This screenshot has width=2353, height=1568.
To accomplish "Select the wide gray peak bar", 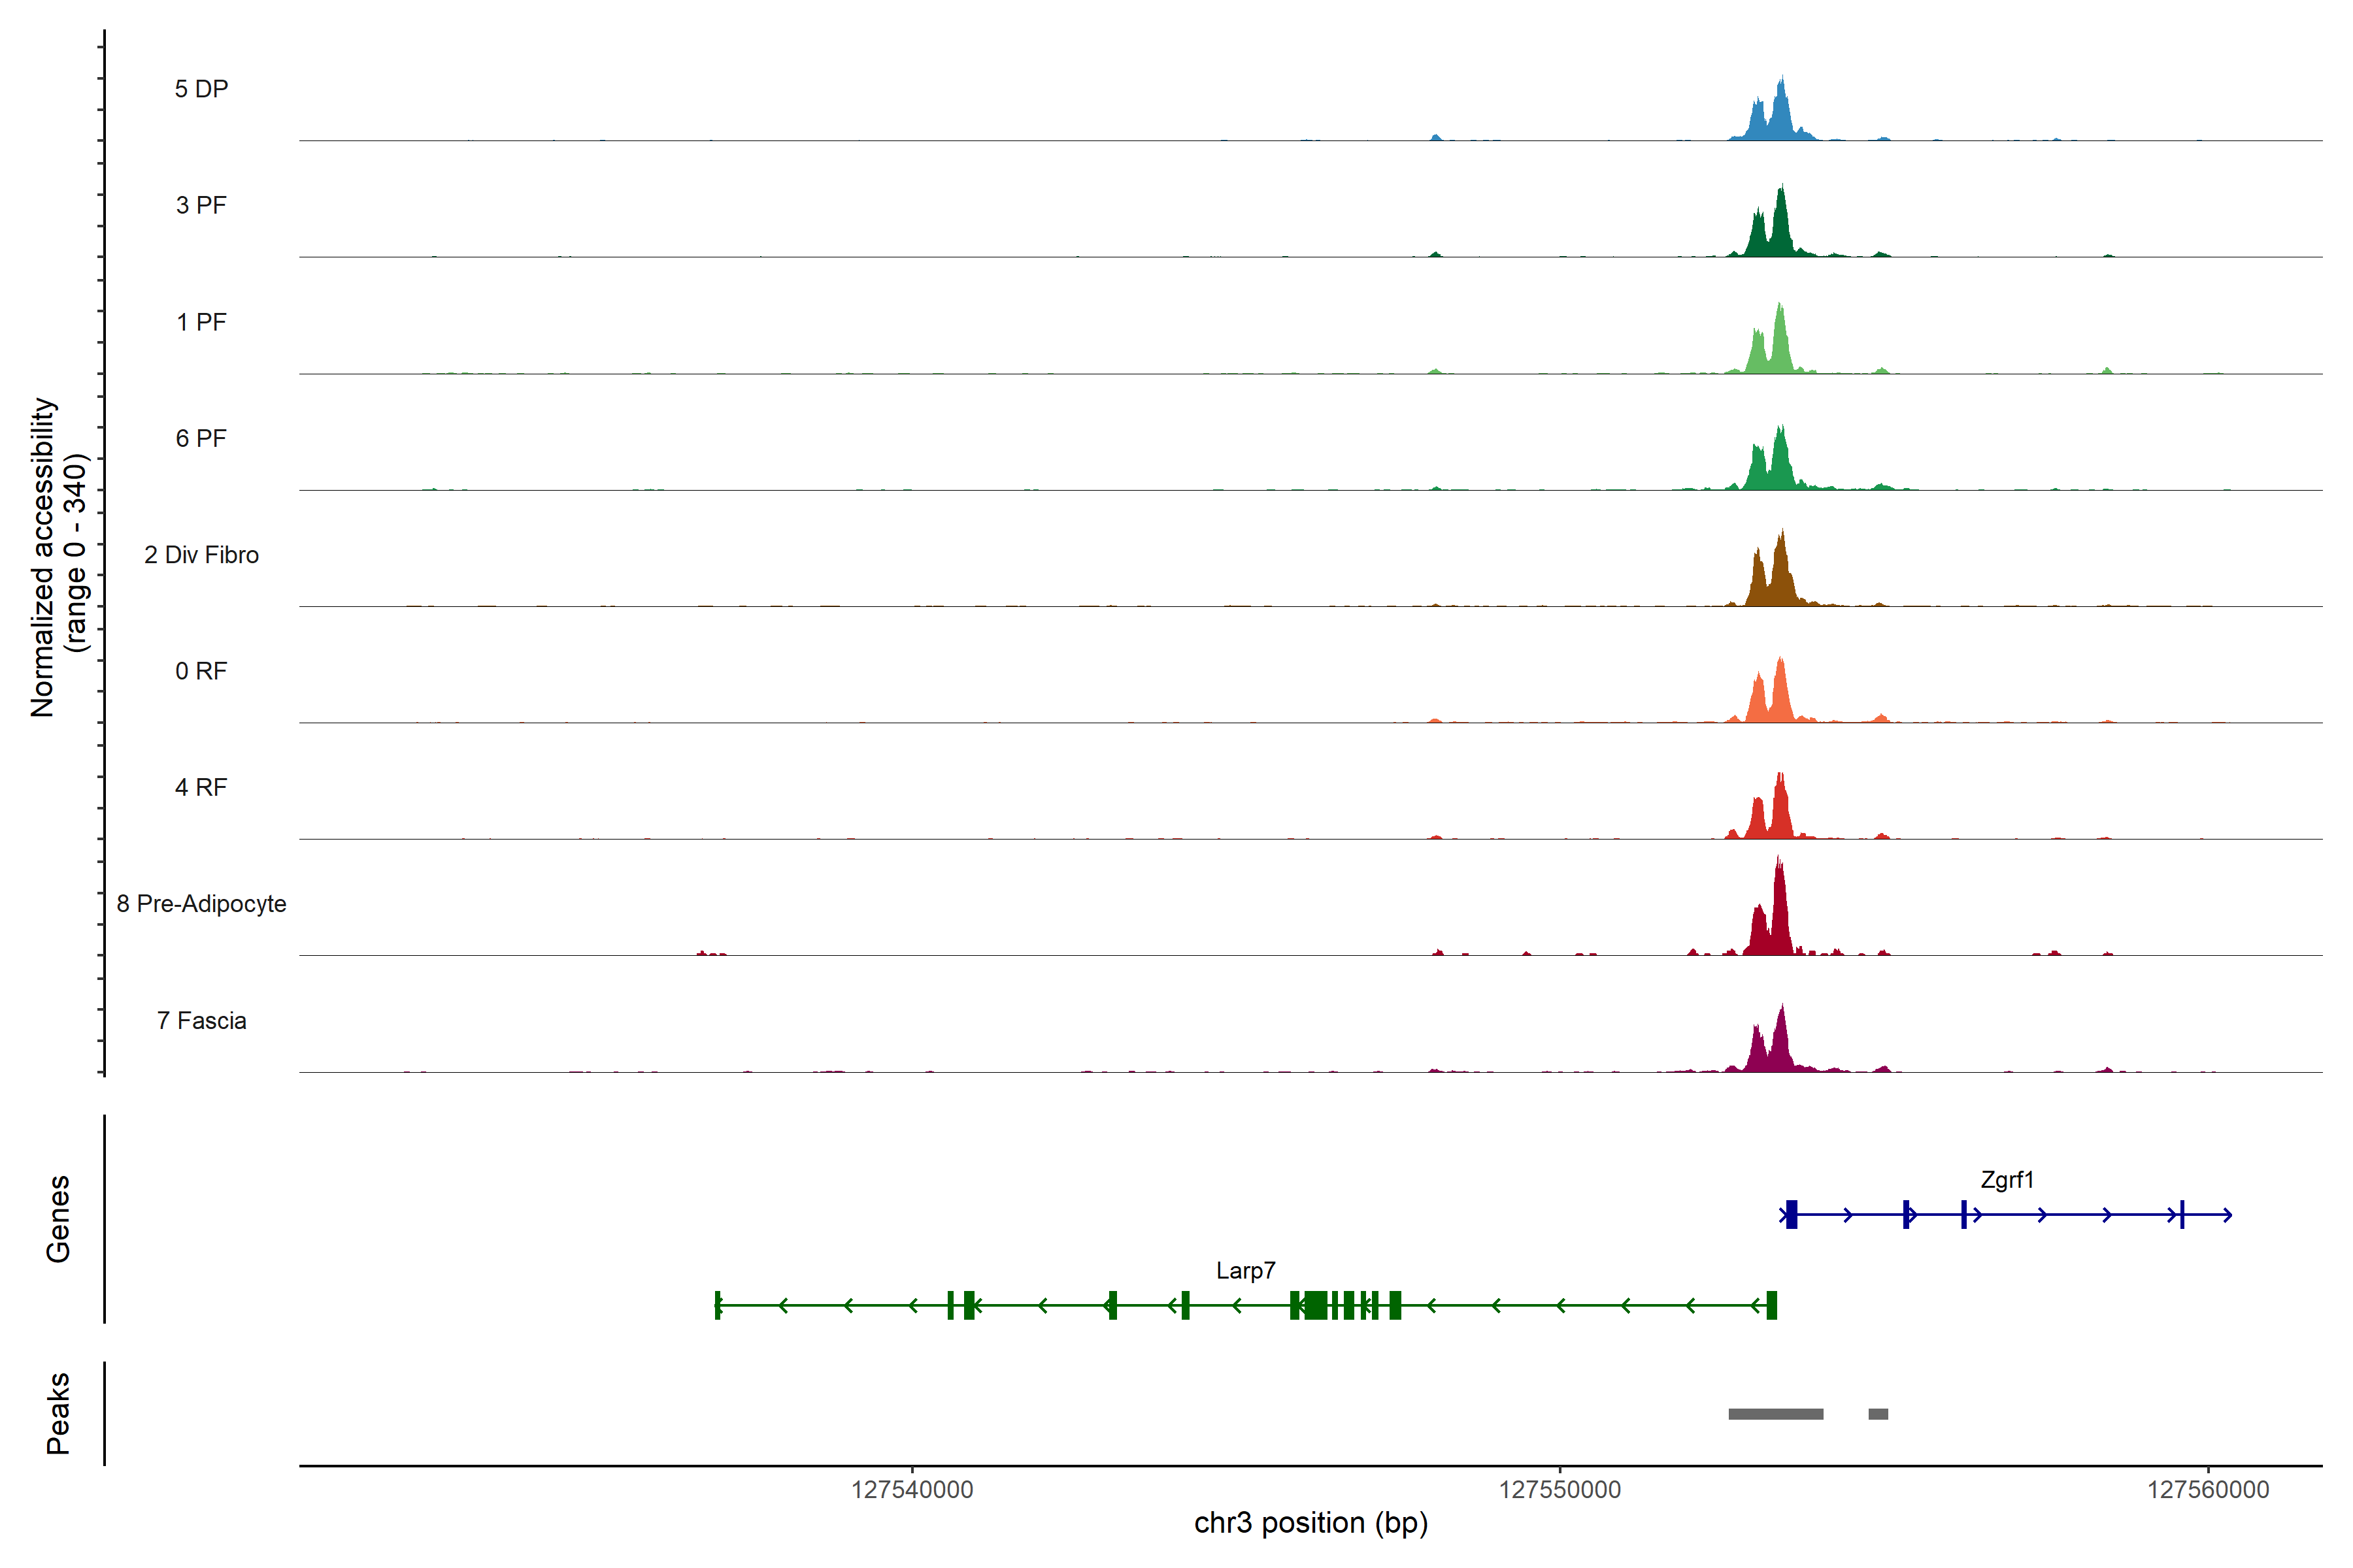I will (x=1776, y=1414).
